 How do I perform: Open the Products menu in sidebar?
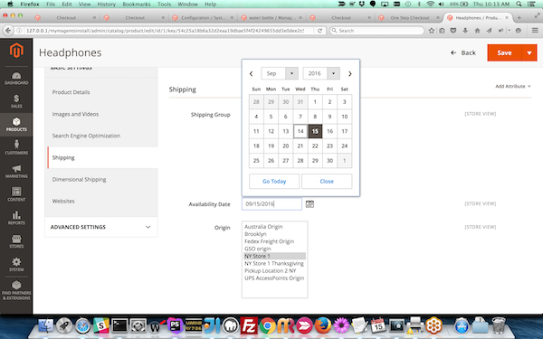click(x=16, y=125)
